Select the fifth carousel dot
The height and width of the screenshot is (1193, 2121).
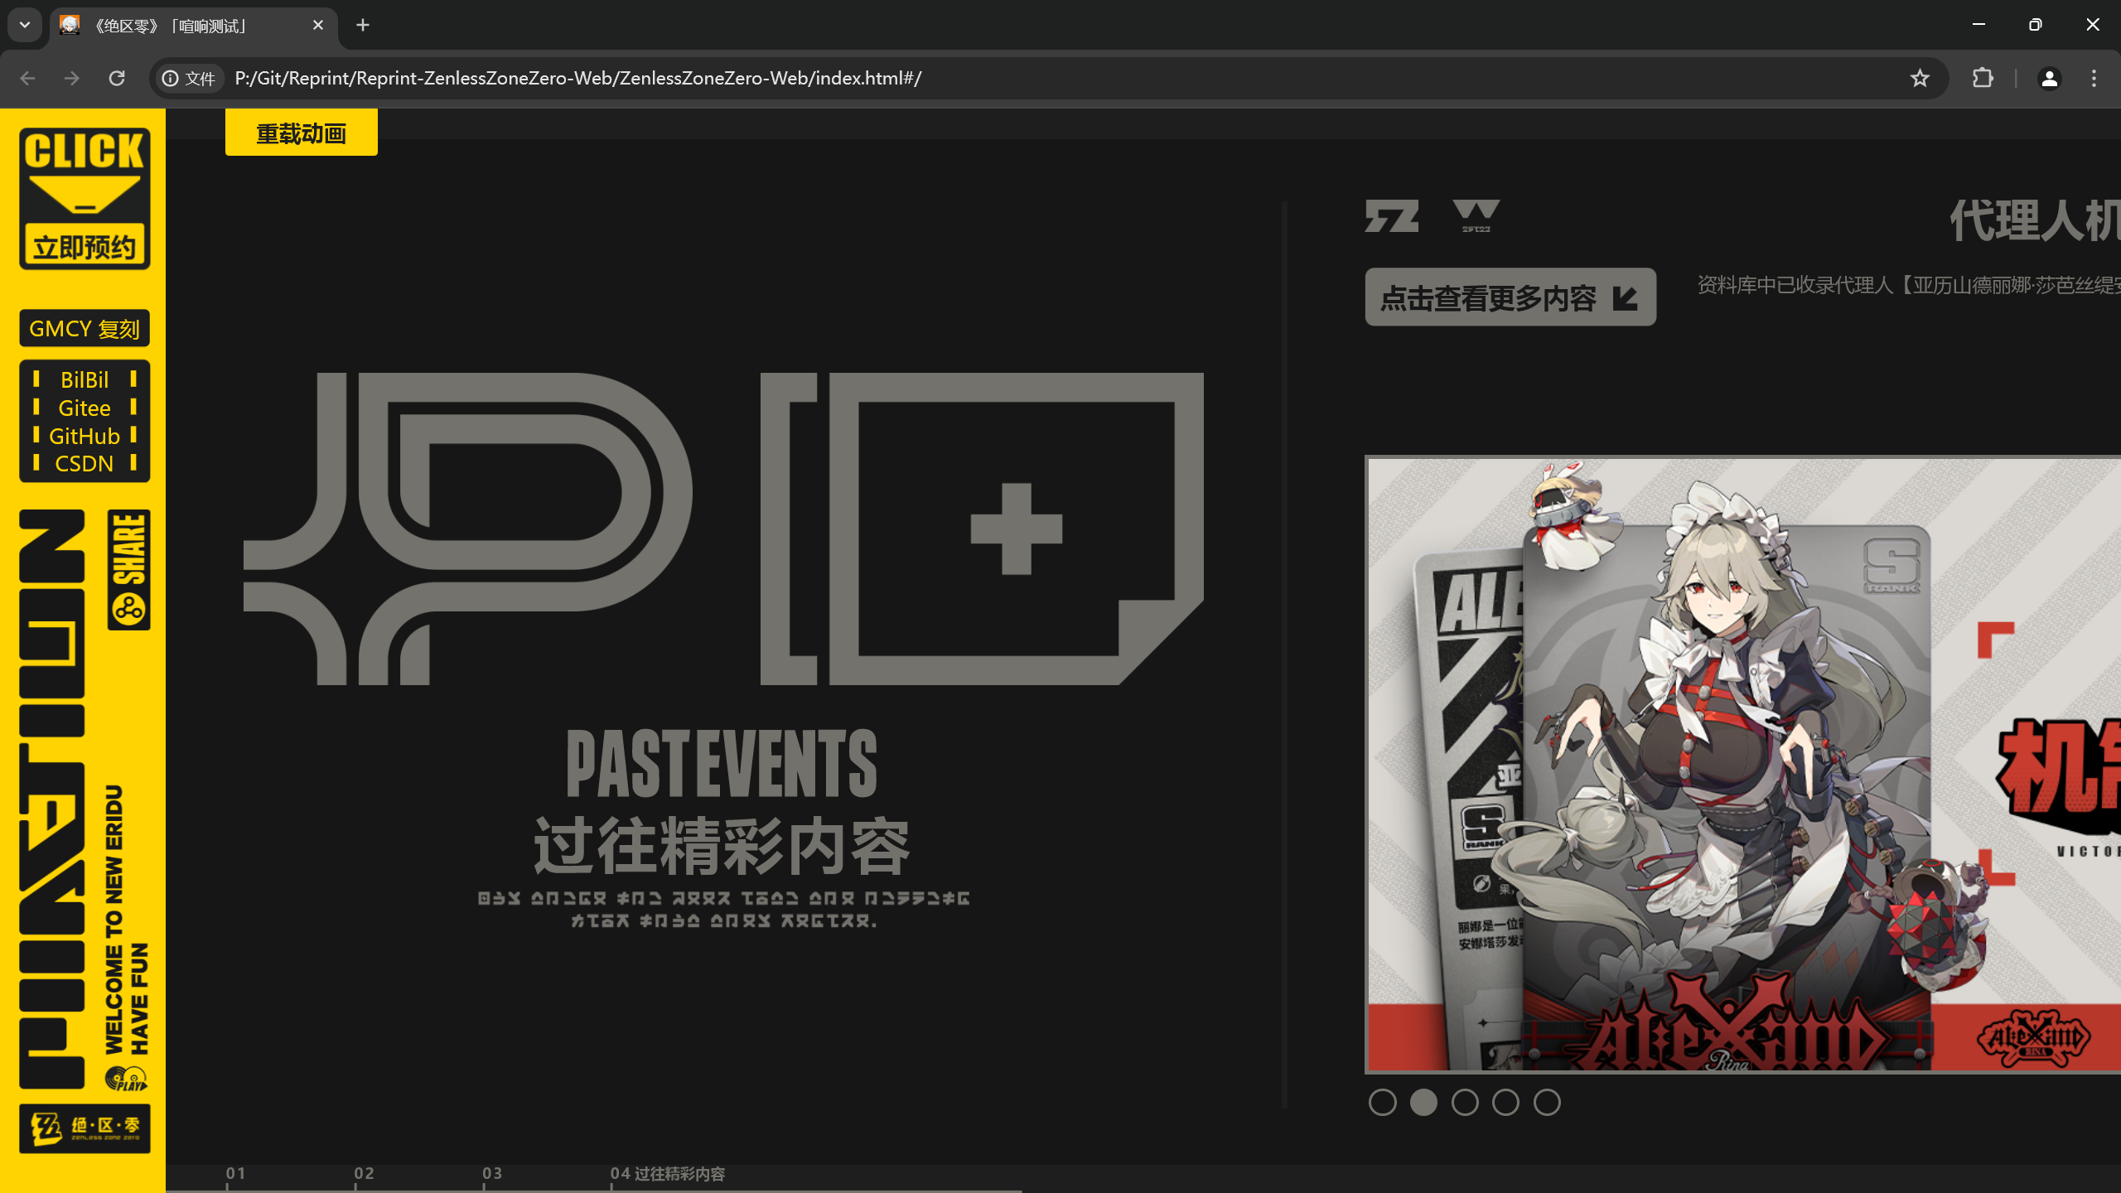click(x=1546, y=1102)
